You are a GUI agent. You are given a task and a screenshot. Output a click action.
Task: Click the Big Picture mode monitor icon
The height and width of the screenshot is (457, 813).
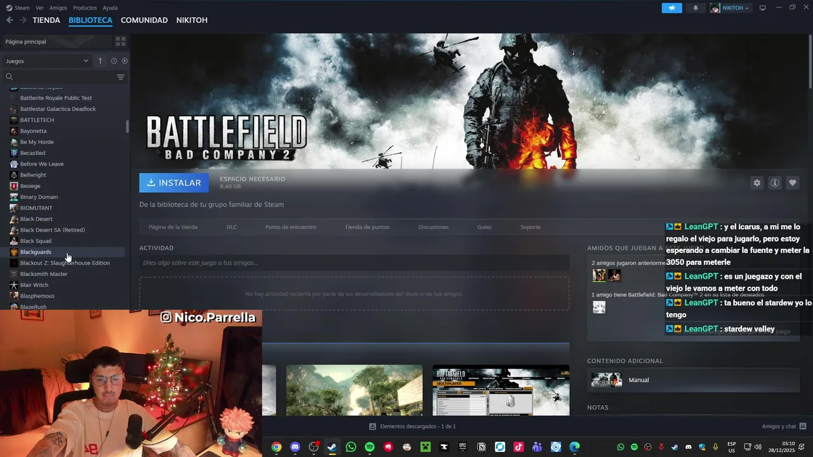click(x=763, y=8)
